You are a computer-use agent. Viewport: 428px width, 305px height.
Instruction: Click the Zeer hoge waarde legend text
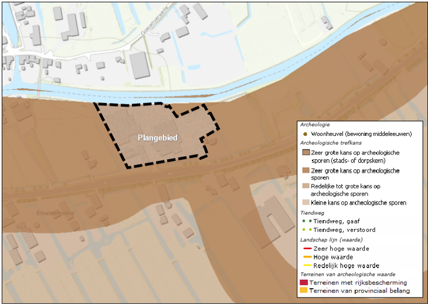click(341, 249)
